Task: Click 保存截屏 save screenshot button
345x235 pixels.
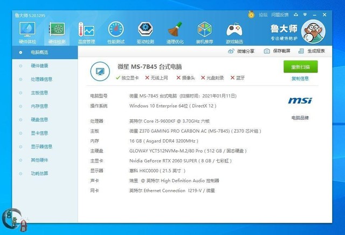Action: pyautogui.click(x=277, y=51)
